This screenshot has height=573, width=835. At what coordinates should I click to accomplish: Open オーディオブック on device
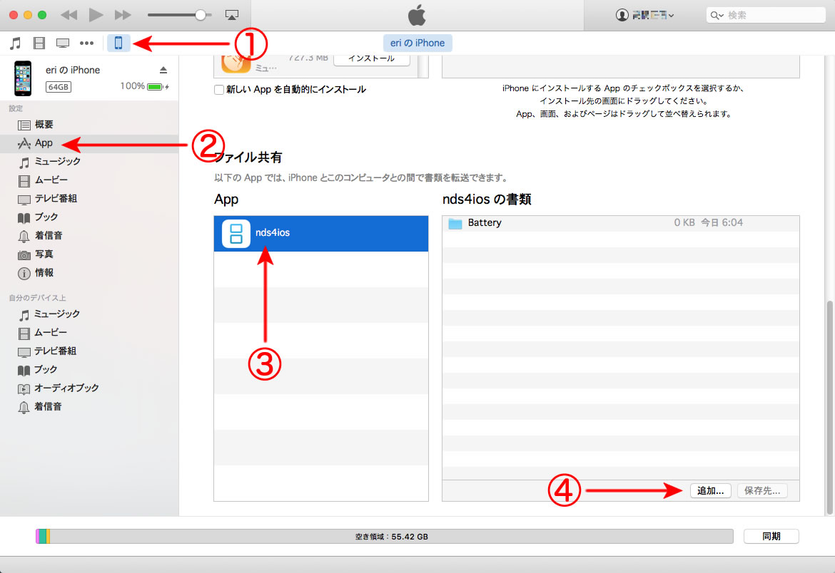(x=89, y=388)
